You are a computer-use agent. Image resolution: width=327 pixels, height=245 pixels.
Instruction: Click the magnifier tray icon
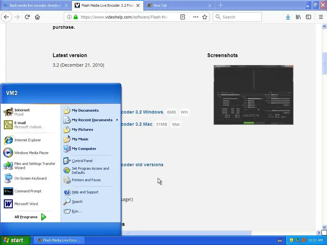[x=304, y=240]
